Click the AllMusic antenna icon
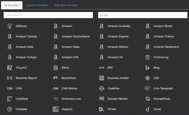189x115 pixels. click(x=10, y=26)
